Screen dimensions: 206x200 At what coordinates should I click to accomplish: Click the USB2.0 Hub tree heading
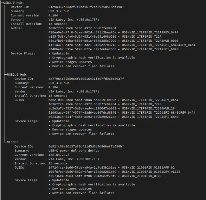[17, 75]
